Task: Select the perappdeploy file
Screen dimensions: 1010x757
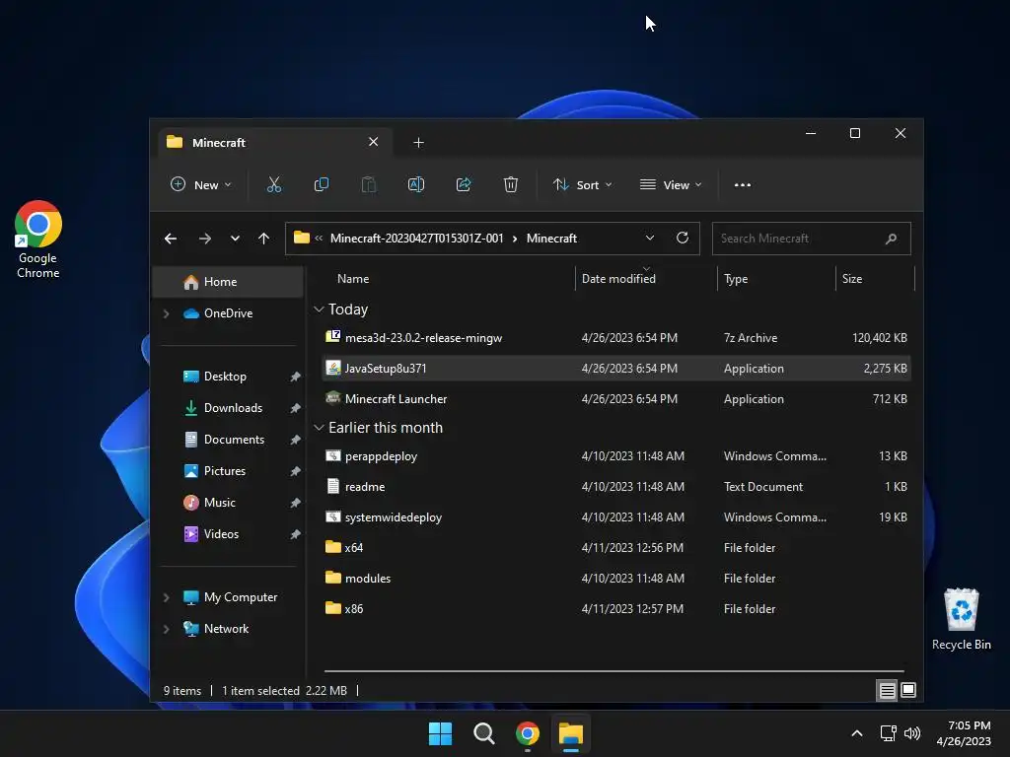Action: (615, 456)
